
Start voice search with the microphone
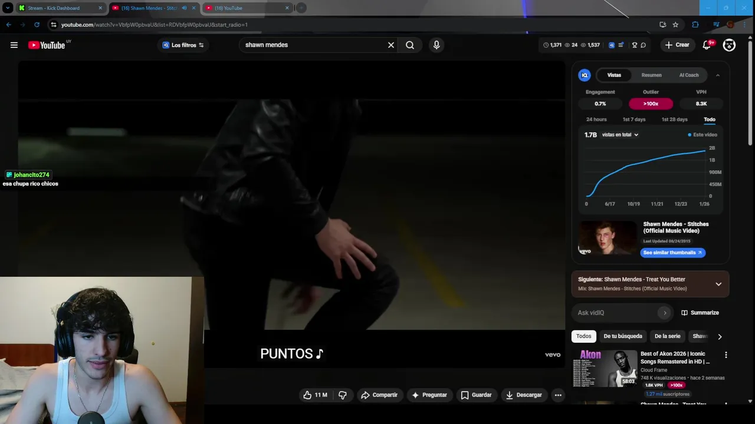coord(436,45)
